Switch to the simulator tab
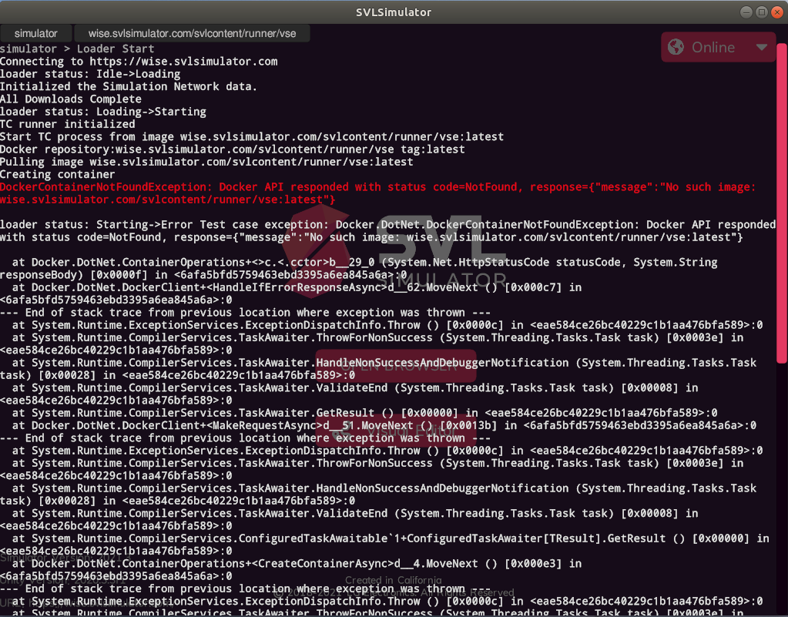Viewport: 788px width, 617px height. [x=35, y=33]
